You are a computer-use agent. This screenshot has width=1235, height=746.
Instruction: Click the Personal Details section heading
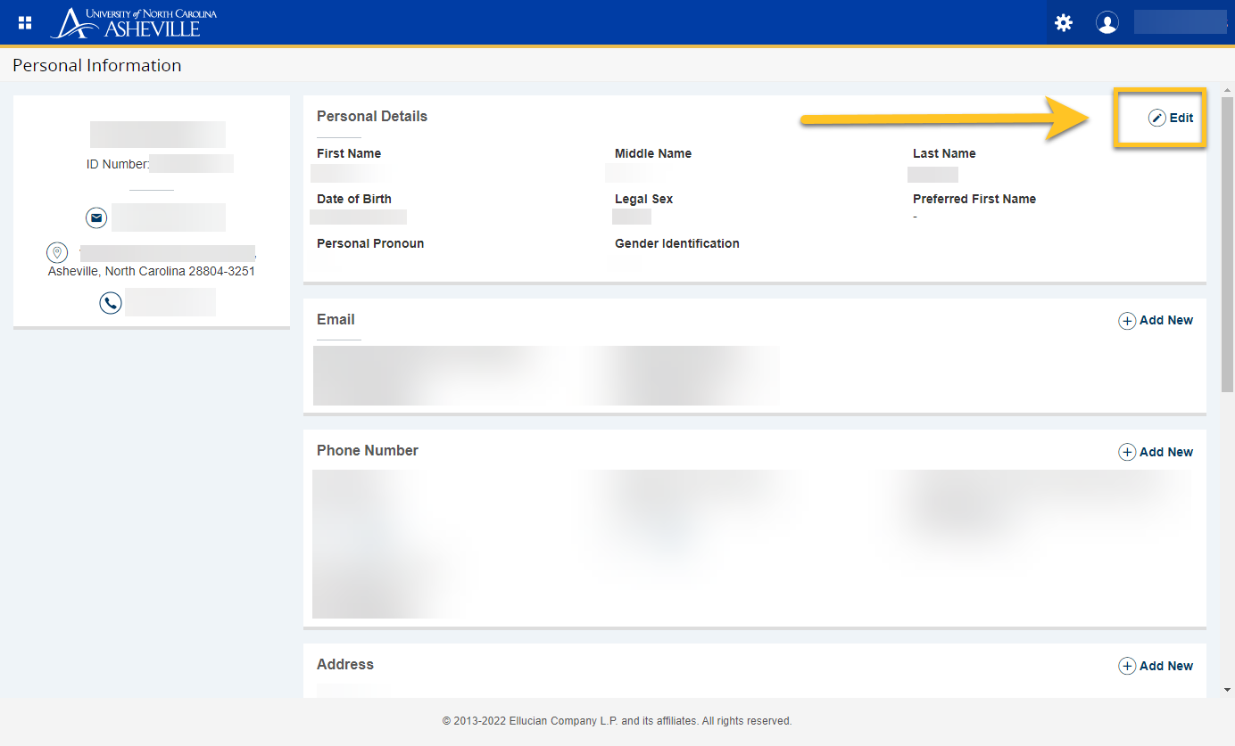click(372, 116)
